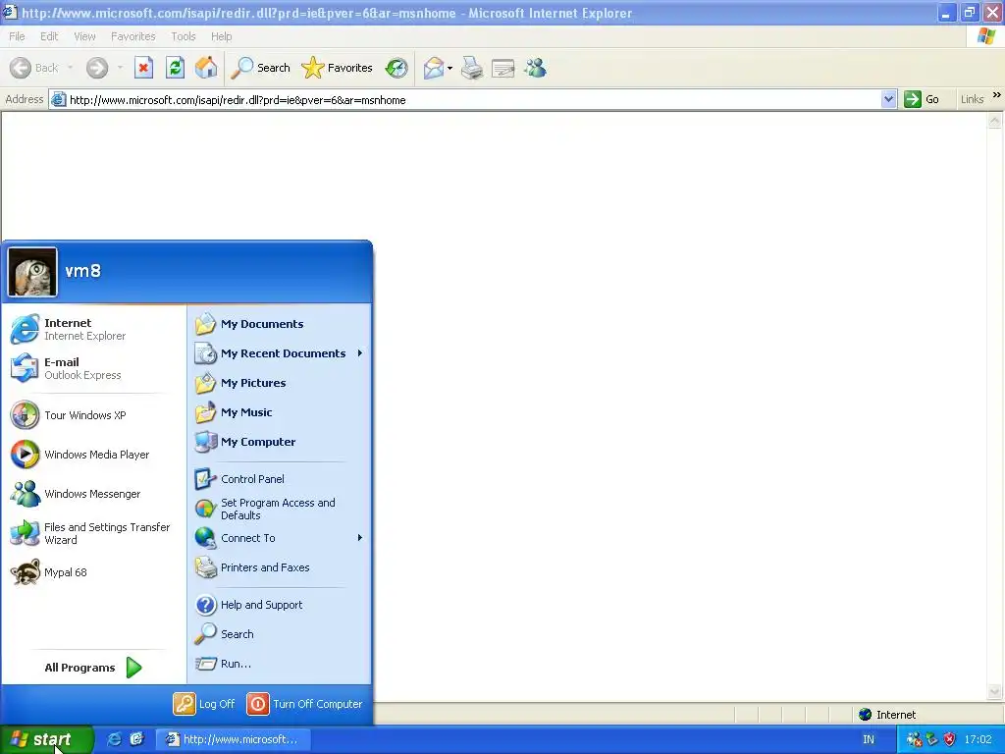Image resolution: width=1005 pixels, height=754 pixels.
Task: Click the Stop button in IE toolbar
Action: tap(143, 68)
